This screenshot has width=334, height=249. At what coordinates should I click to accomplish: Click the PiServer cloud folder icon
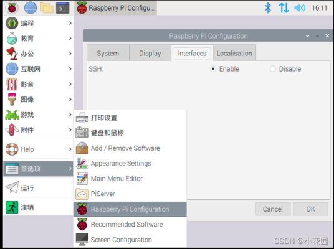[x=82, y=194]
